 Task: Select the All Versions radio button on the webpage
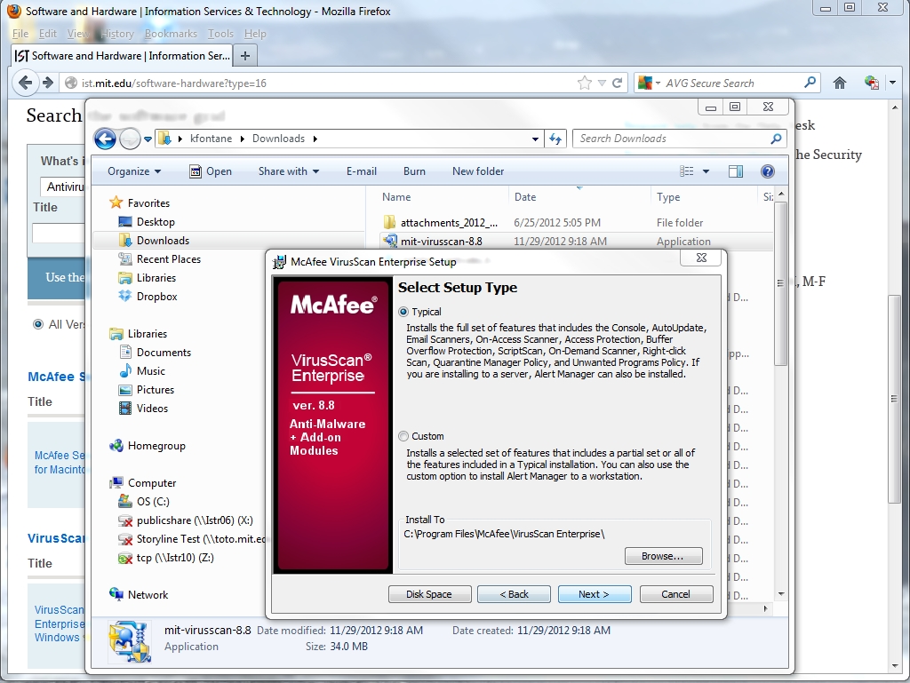pyautogui.click(x=38, y=324)
